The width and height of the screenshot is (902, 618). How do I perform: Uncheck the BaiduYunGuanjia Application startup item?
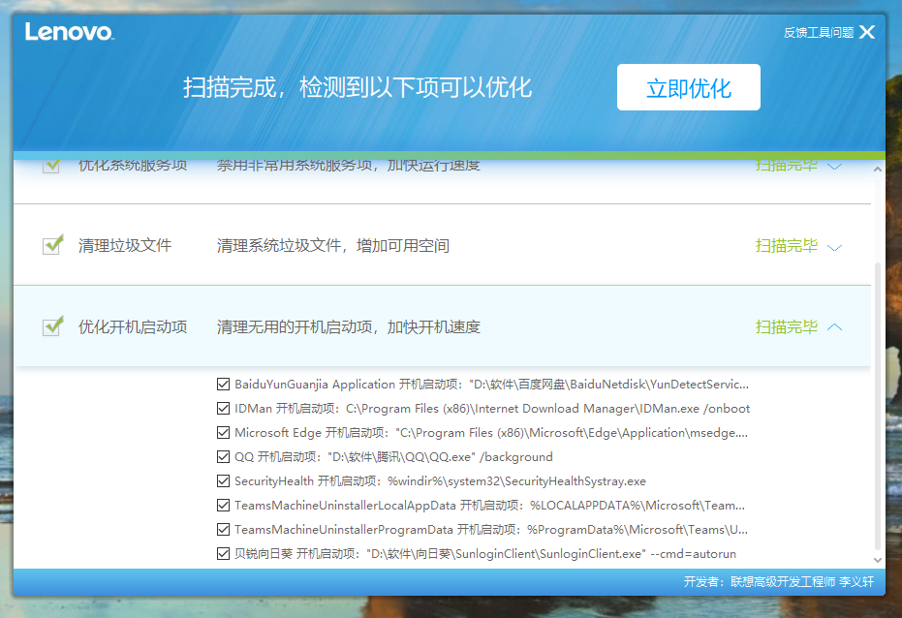223,384
